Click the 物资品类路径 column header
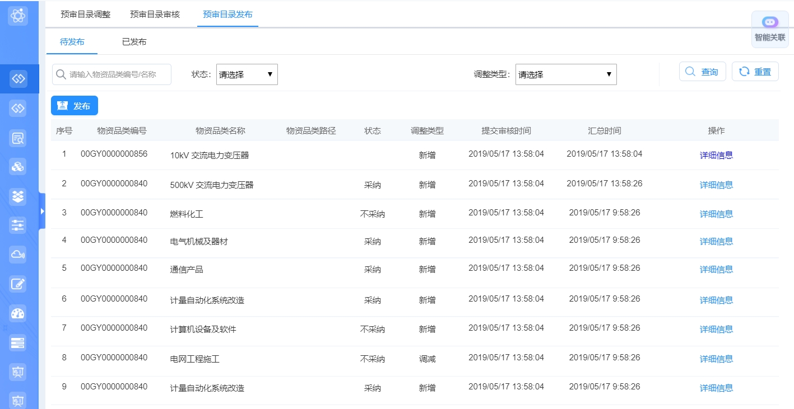The image size is (794, 409). click(311, 131)
